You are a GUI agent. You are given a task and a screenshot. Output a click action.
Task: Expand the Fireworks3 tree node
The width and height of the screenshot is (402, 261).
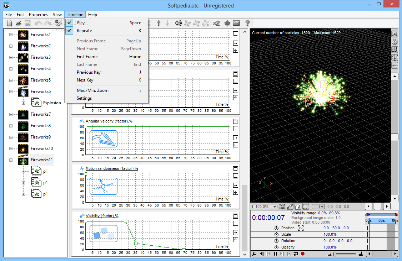11,57
